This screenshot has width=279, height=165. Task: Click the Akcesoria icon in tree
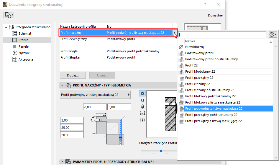point(14,59)
